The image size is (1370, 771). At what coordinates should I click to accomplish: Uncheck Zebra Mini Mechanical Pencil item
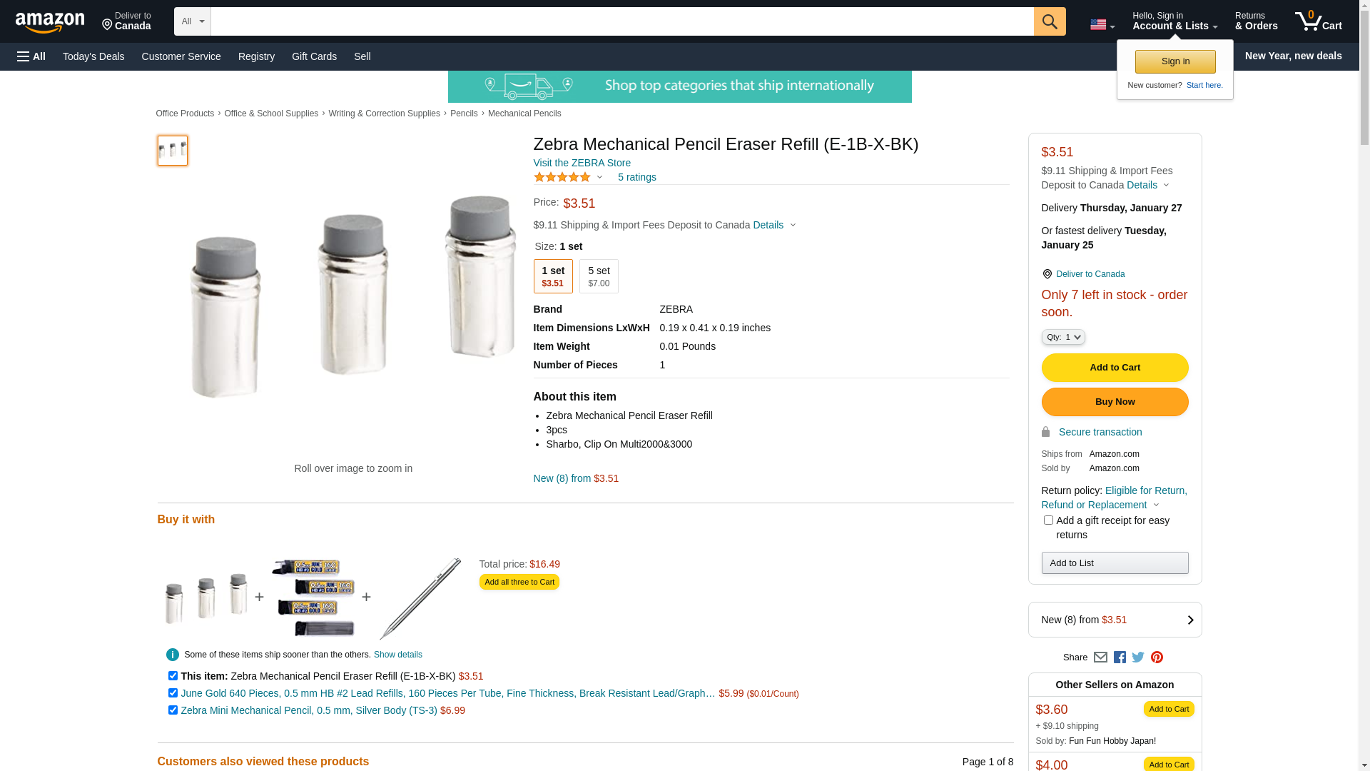point(173,710)
